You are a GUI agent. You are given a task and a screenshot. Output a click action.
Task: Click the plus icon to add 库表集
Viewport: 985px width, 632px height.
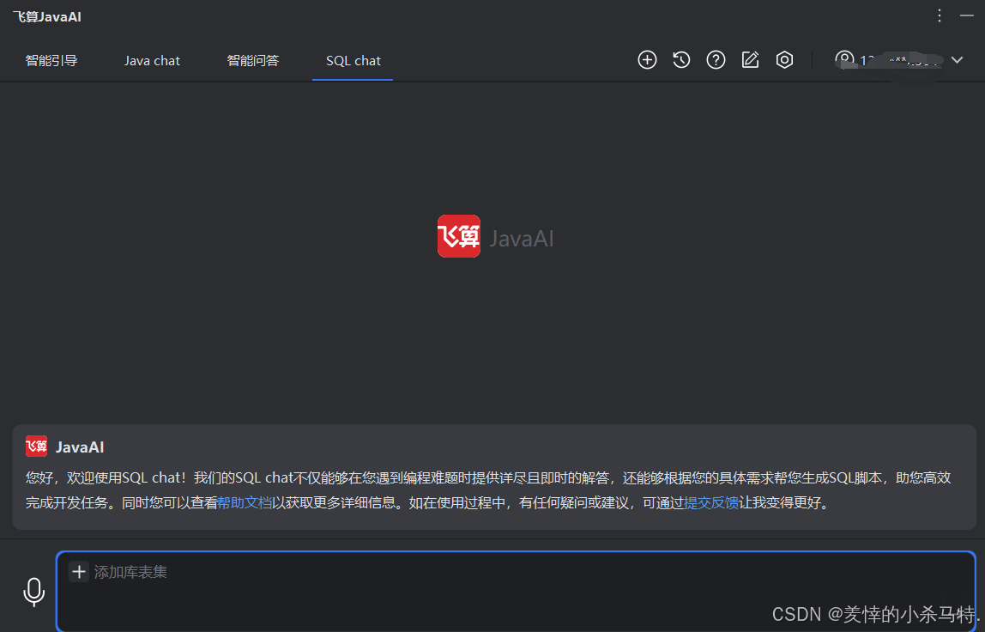tap(79, 572)
